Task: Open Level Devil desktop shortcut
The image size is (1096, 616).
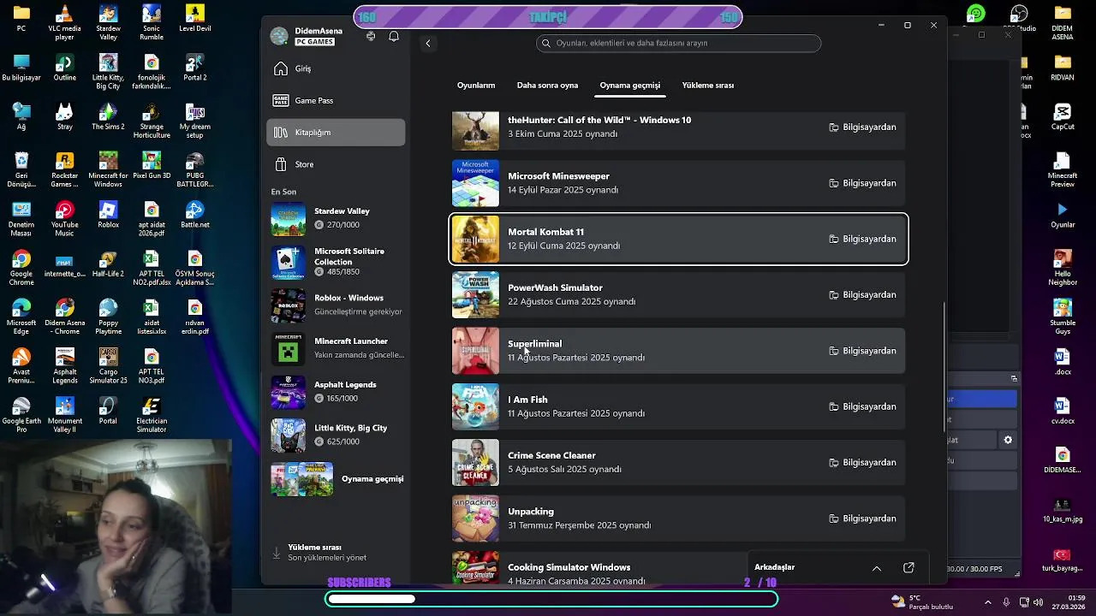Action: click(195, 18)
